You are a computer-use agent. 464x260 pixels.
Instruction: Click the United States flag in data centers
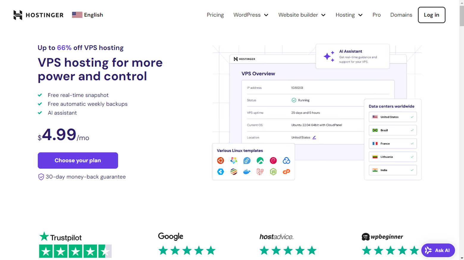pos(375,117)
